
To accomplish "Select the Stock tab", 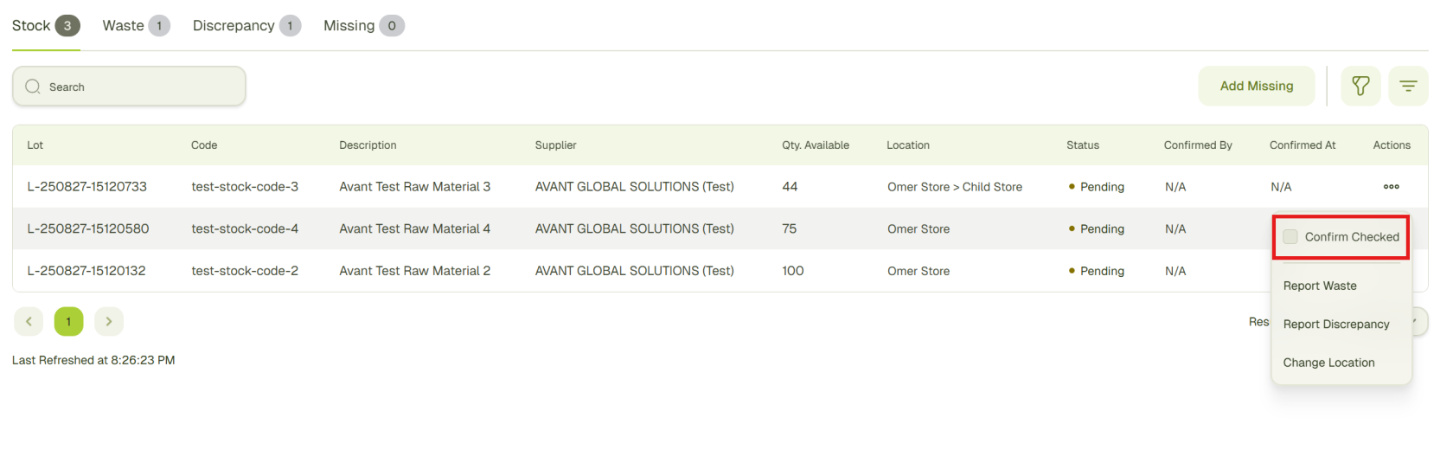I will (45, 26).
